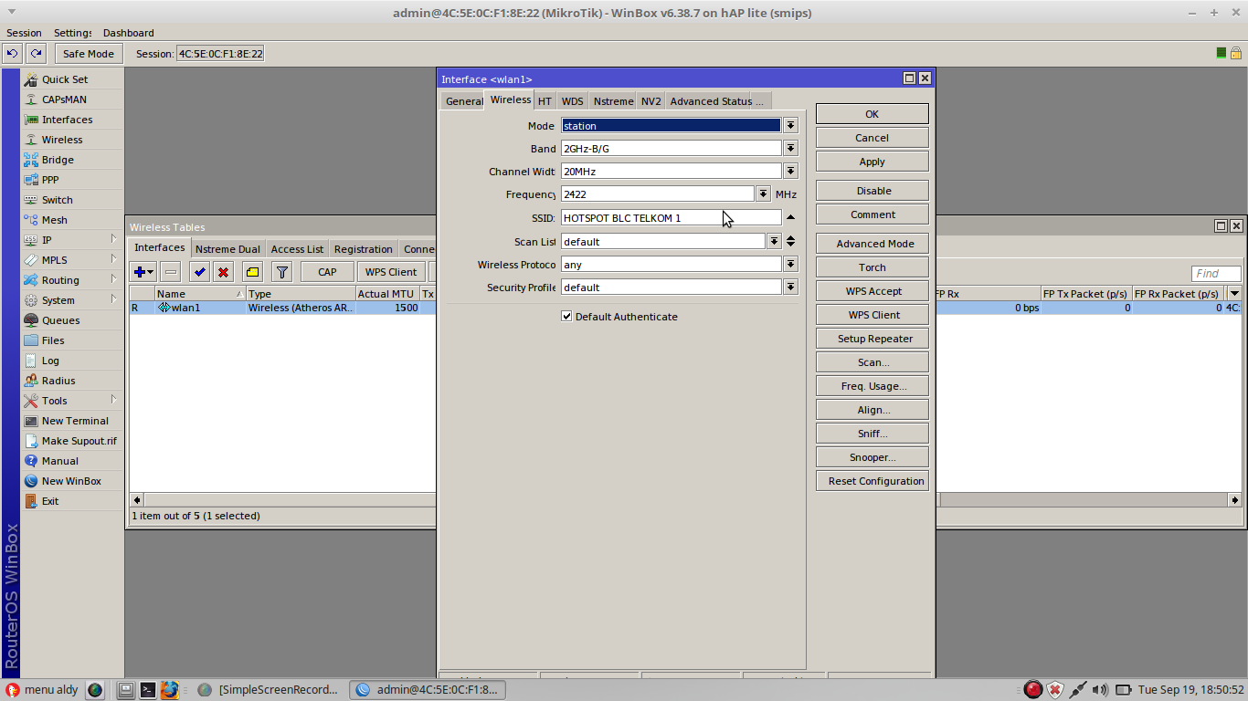Switch to the General tab
The image size is (1248, 701).
pyautogui.click(x=463, y=101)
